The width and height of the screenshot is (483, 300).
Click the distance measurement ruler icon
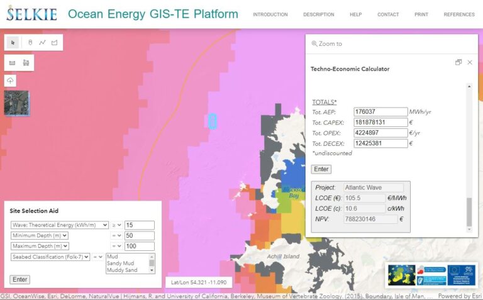(x=12, y=63)
